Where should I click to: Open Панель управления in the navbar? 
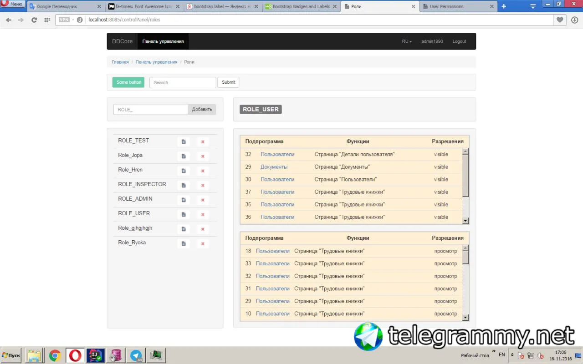[163, 41]
